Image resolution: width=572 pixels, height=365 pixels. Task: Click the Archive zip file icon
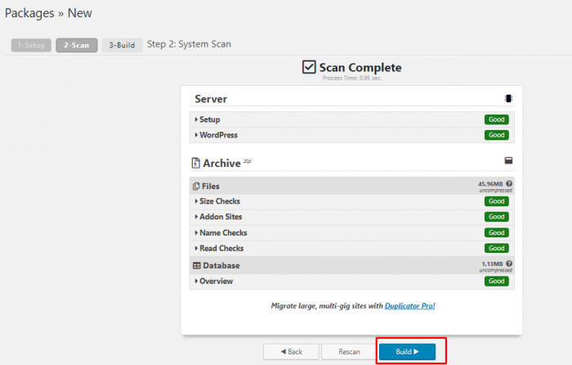point(196,163)
